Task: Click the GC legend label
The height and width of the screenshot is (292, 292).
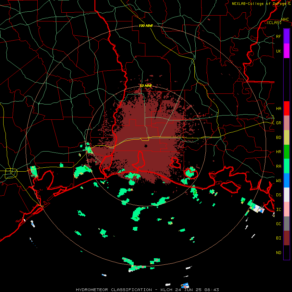Action: click(279, 224)
